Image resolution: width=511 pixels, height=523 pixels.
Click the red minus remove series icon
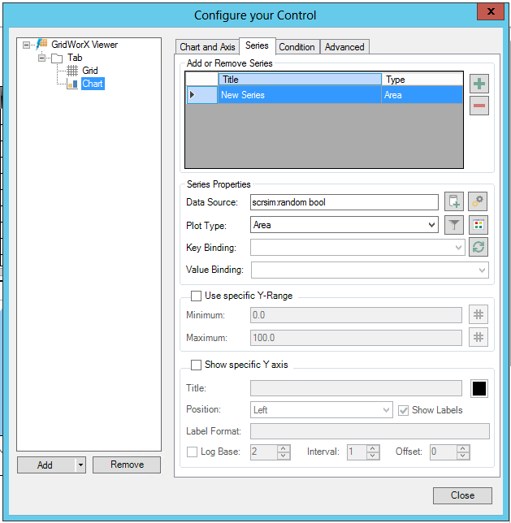pos(479,106)
